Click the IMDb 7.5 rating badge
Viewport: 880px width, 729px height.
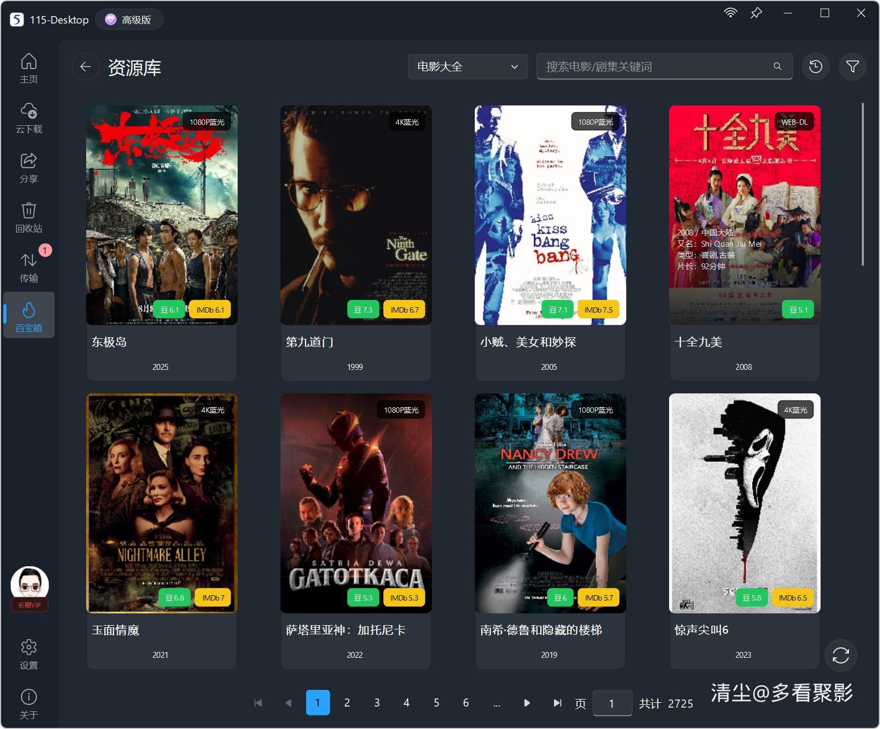tap(598, 309)
